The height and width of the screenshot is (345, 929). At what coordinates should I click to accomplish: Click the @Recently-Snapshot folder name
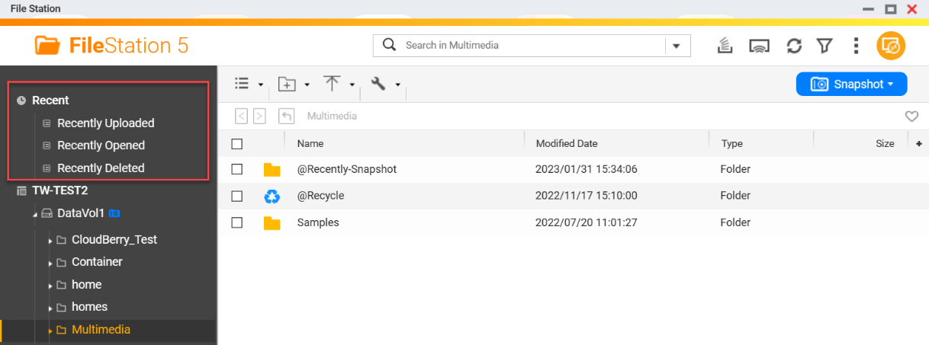click(x=347, y=169)
